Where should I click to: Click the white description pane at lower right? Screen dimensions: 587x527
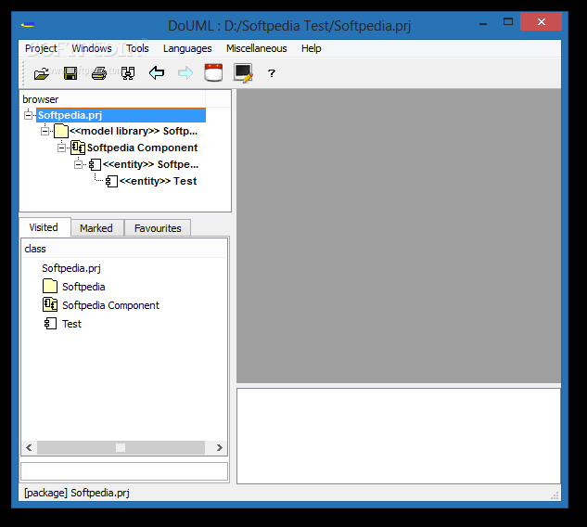(x=399, y=436)
